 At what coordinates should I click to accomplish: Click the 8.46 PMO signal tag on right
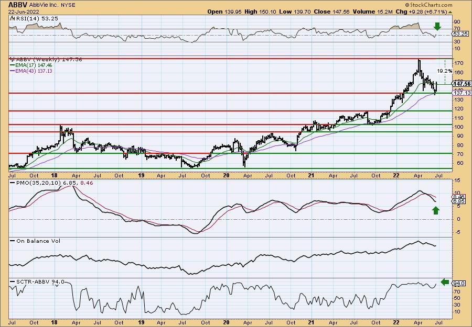[459, 197]
